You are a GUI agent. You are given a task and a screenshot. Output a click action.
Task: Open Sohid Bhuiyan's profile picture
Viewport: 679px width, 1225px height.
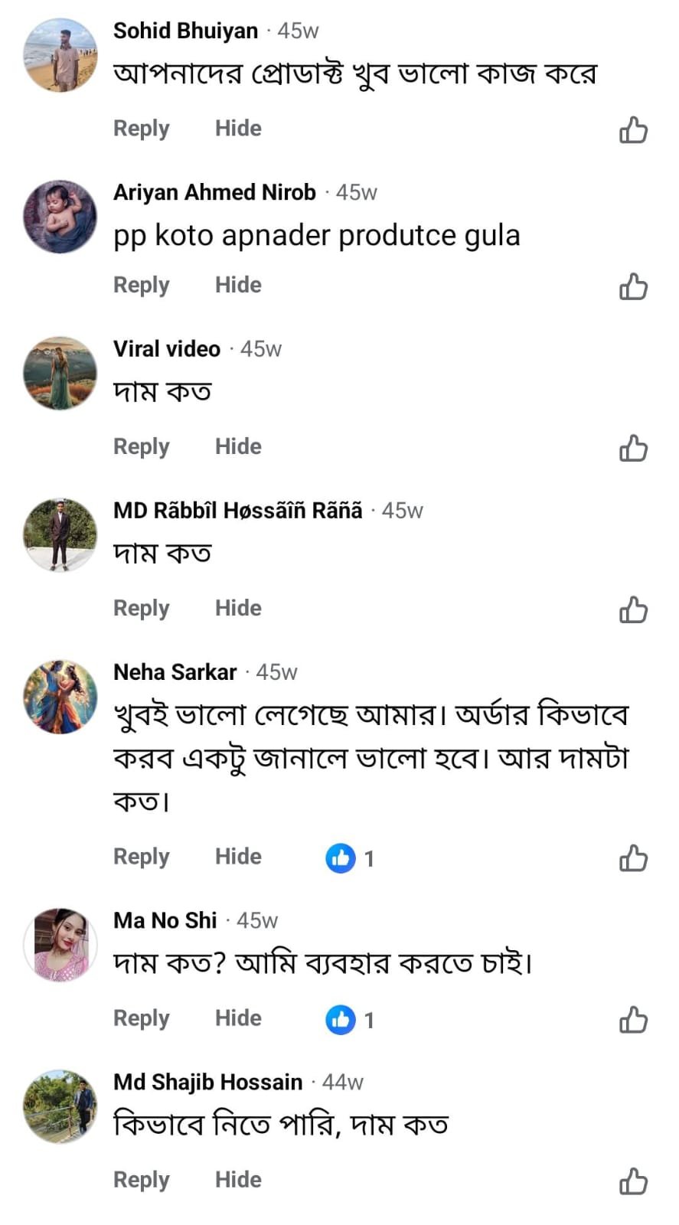click(x=60, y=56)
